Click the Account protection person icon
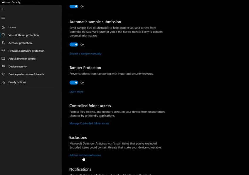Viewport: 249px width, 175px height. click(x=3, y=43)
